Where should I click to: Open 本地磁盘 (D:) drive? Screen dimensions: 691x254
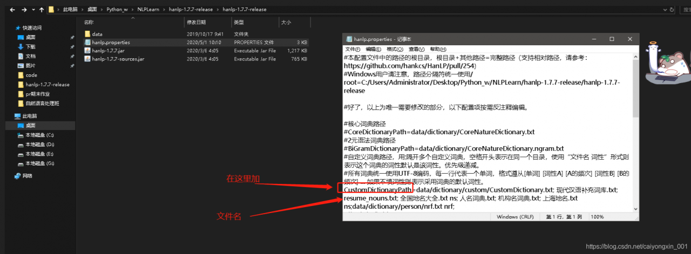click(x=39, y=144)
